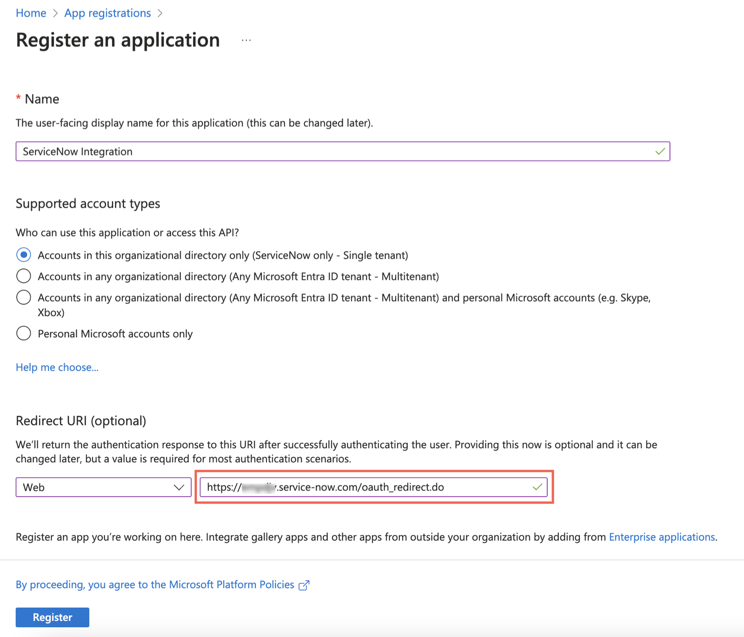Click the Supported account types heading
744x637 pixels.
pos(88,204)
